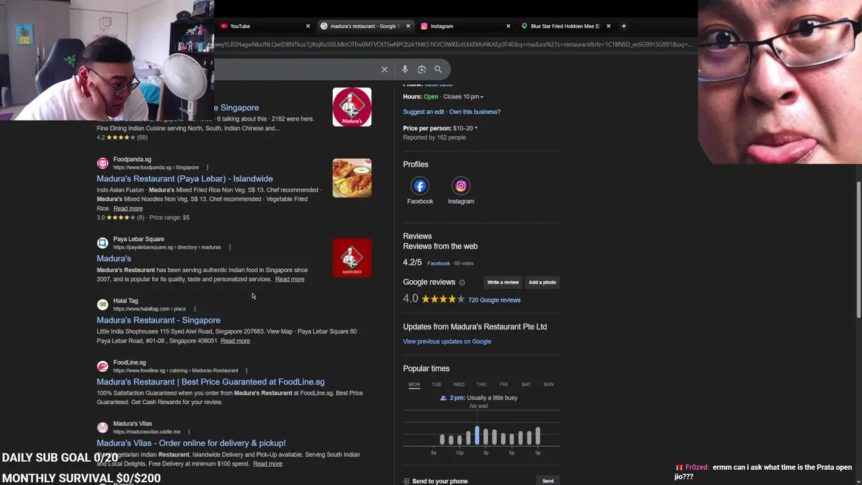Open the Madura's result from Paya Lebar Square

tap(114, 259)
